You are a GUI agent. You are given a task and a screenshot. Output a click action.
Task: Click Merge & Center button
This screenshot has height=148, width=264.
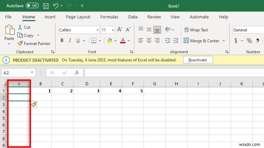tap(201, 41)
